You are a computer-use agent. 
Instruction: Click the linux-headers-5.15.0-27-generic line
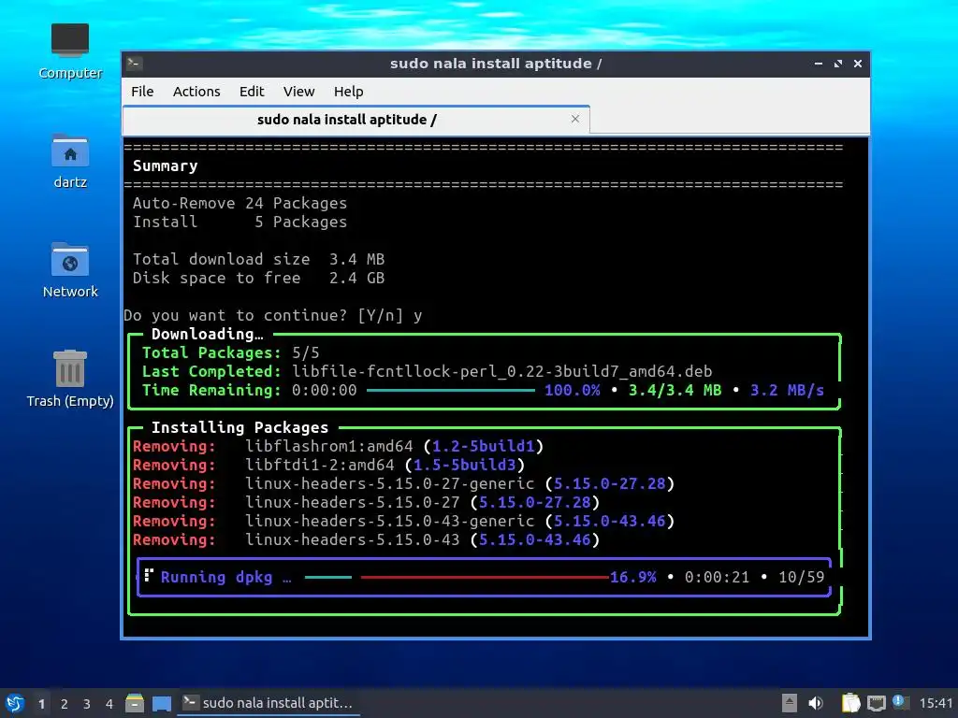(x=403, y=483)
